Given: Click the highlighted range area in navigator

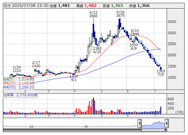Looking at the screenshot, I should (153, 125).
